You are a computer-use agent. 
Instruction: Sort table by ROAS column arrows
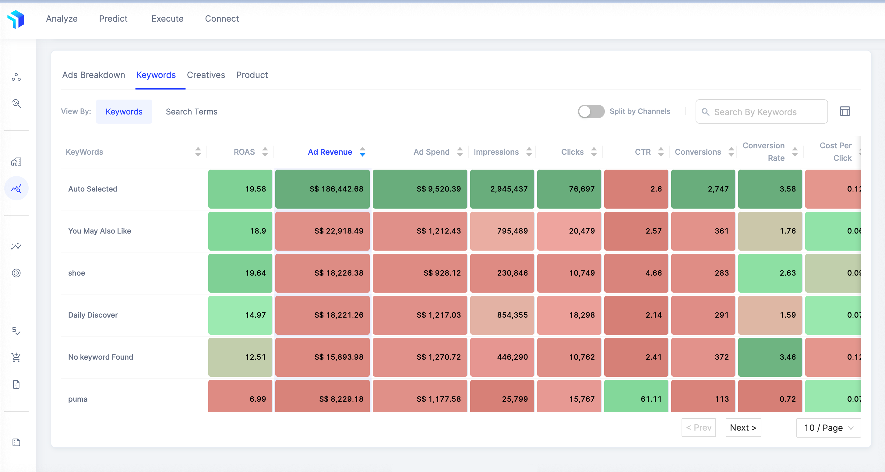pyautogui.click(x=265, y=152)
